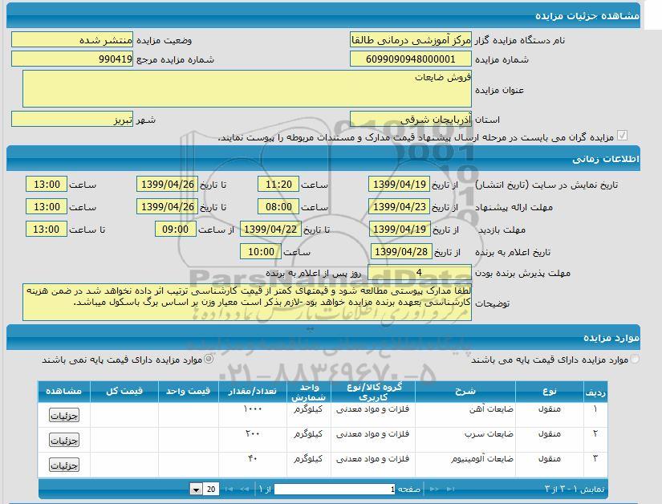Sort by 'قیمت کل' column header
This screenshot has width=662, height=504.
(x=124, y=392)
